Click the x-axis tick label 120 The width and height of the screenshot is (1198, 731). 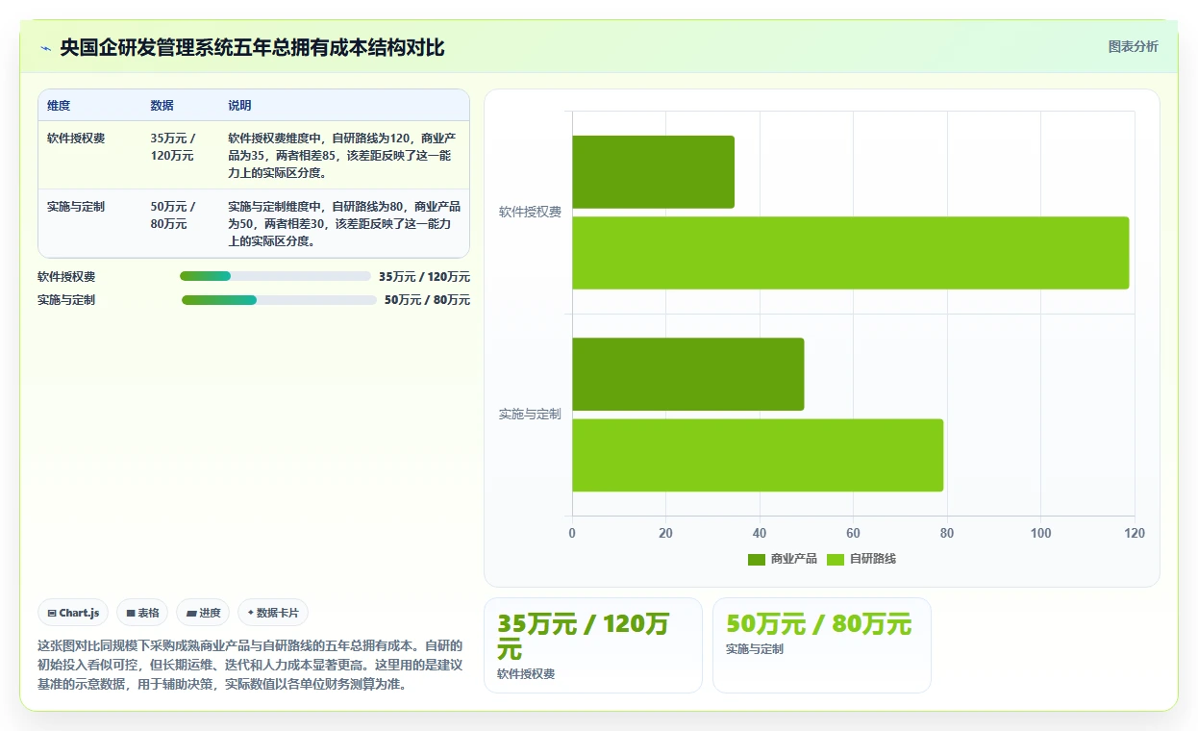1135,534
